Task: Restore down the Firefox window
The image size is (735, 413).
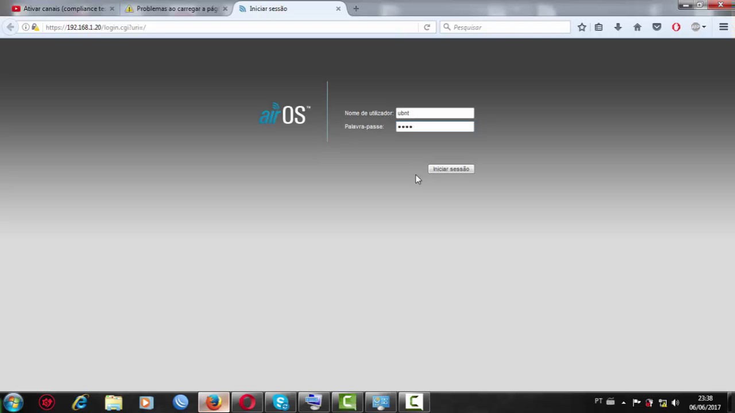Action: 700,5
